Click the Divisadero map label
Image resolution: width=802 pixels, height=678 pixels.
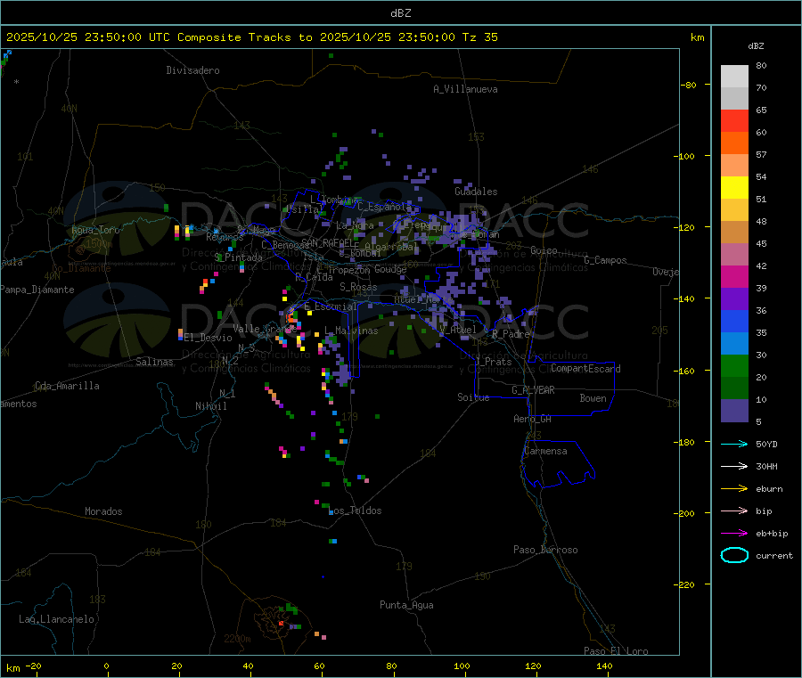192,70
